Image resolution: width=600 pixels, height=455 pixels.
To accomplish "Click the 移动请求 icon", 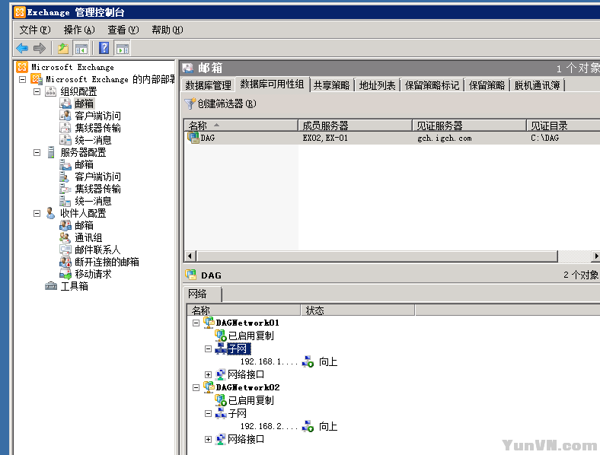I will click(65, 274).
